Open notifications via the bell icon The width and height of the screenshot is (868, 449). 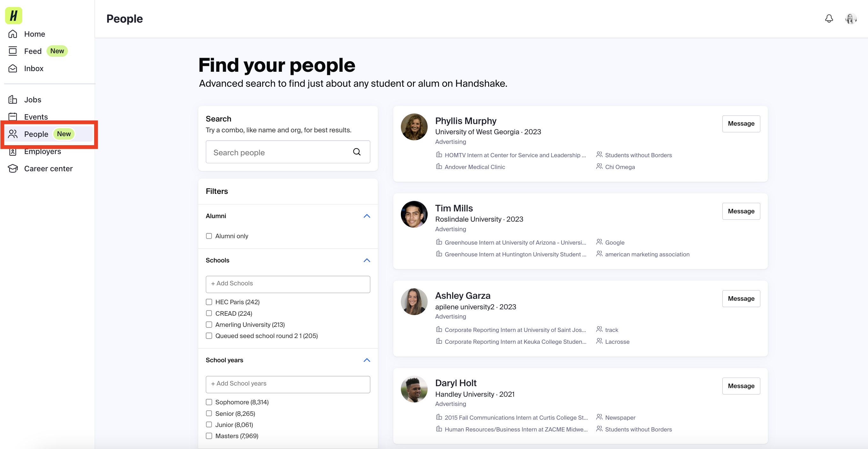[x=829, y=18]
